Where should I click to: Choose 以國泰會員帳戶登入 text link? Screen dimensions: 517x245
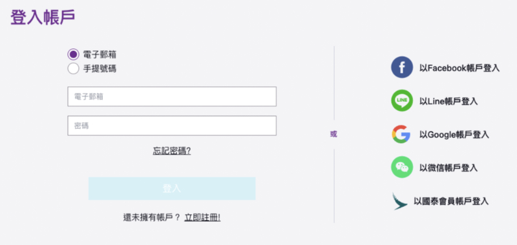[x=451, y=201]
